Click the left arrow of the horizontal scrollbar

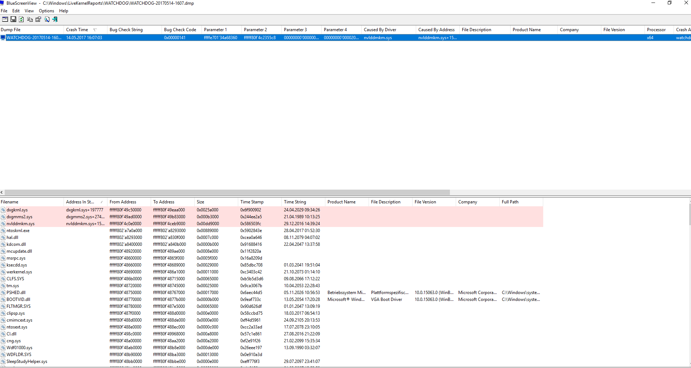pos(2,193)
